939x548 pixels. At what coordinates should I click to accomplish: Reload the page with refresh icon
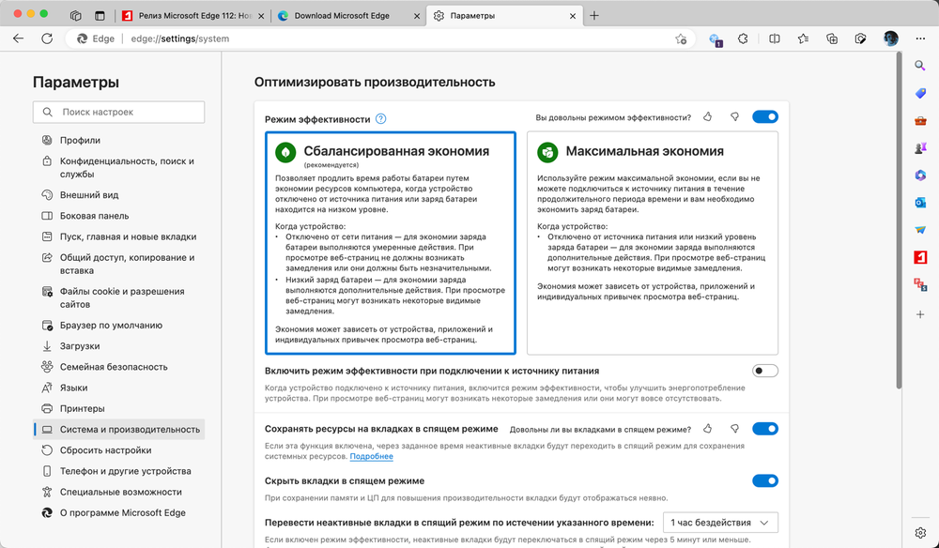[47, 38]
